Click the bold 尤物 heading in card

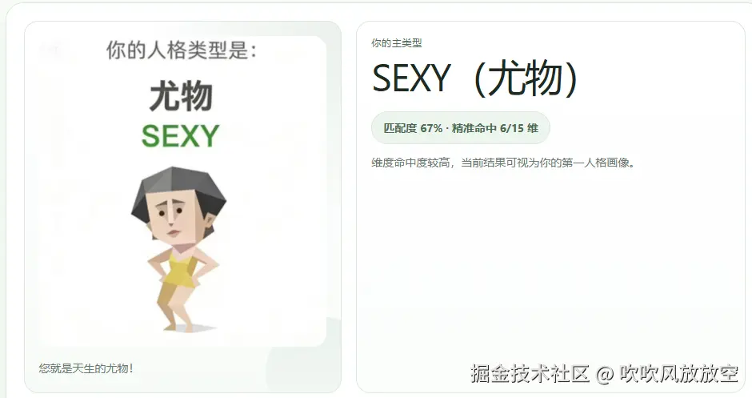point(181,96)
